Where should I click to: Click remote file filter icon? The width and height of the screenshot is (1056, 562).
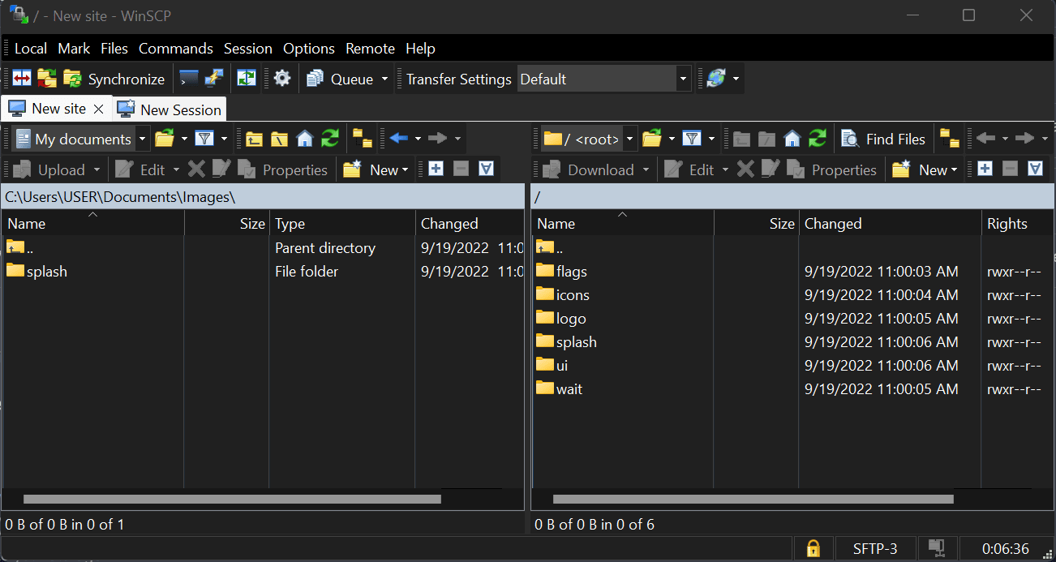[691, 139]
